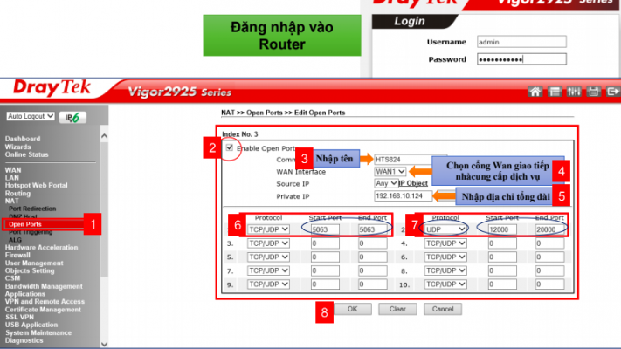The width and height of the screenshot is (621, 349).
Task: Open the Auto Logout dropdown
Action: click(x=31, y=116)
